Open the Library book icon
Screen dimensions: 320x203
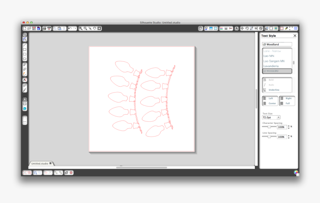coord(25,104)
